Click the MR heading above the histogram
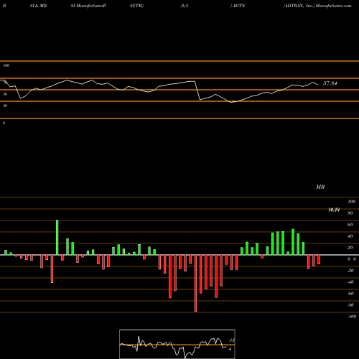This screenshot has width=359, height=359. click(x=320, y=187)
